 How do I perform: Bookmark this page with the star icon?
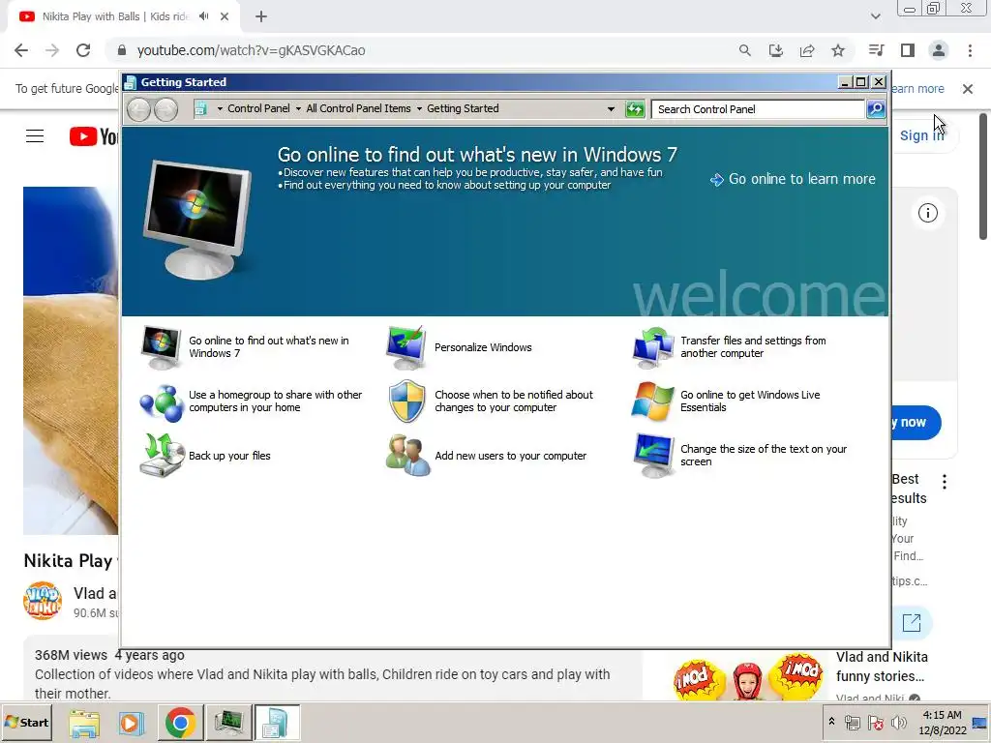tap(838, 50)
